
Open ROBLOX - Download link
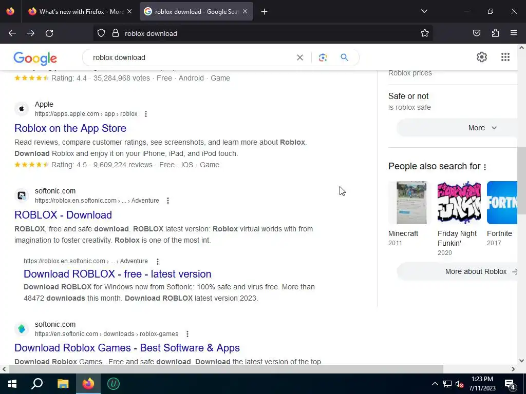63,215
